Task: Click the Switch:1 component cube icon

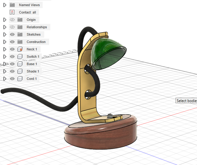Action: click(20, 57)
